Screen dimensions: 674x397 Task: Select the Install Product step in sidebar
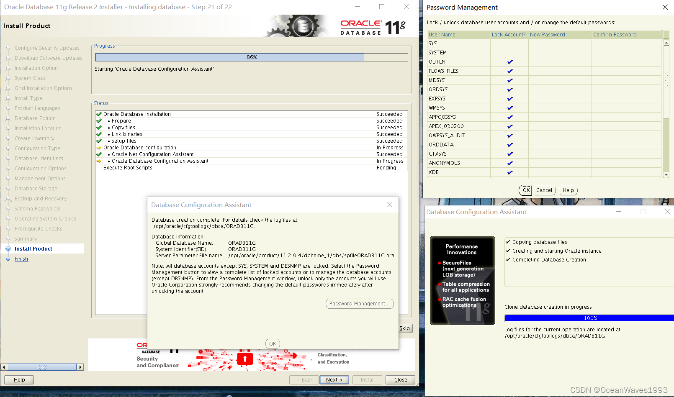click(x=33, y=249)
